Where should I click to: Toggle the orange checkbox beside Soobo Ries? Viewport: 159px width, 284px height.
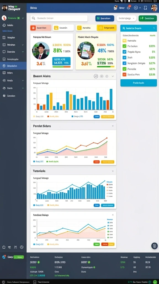(x=124, y=74)
